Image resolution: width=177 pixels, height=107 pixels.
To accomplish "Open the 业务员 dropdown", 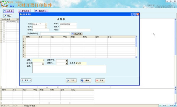I will coord(43,64).
